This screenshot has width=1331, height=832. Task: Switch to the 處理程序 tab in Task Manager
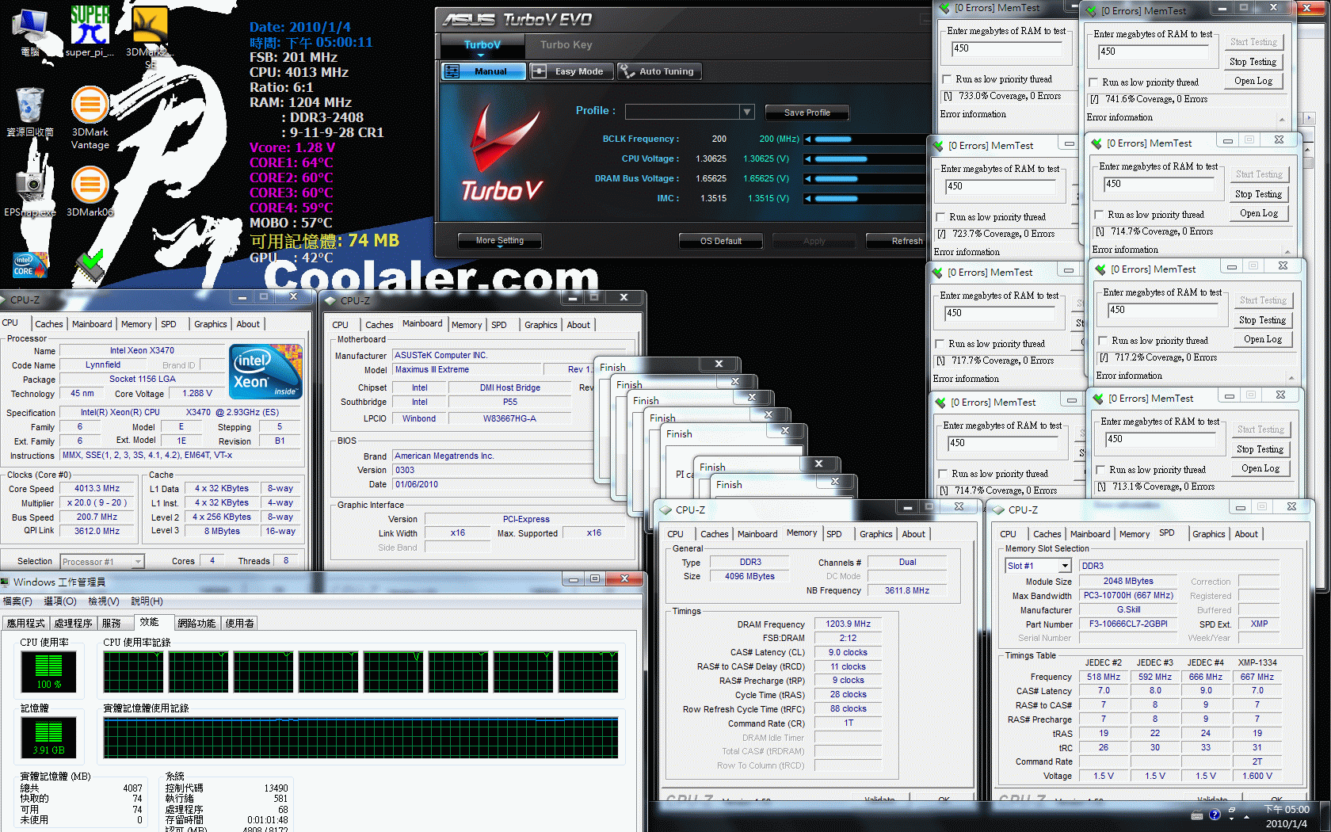pyautogui.click(x=73, y=624)
